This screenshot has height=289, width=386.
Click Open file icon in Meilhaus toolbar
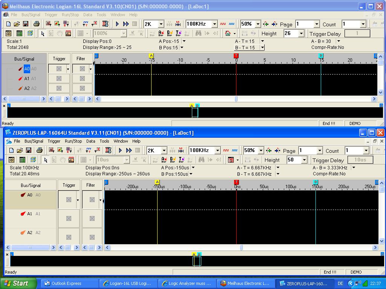pyautogui.click(x=17, y=24)
